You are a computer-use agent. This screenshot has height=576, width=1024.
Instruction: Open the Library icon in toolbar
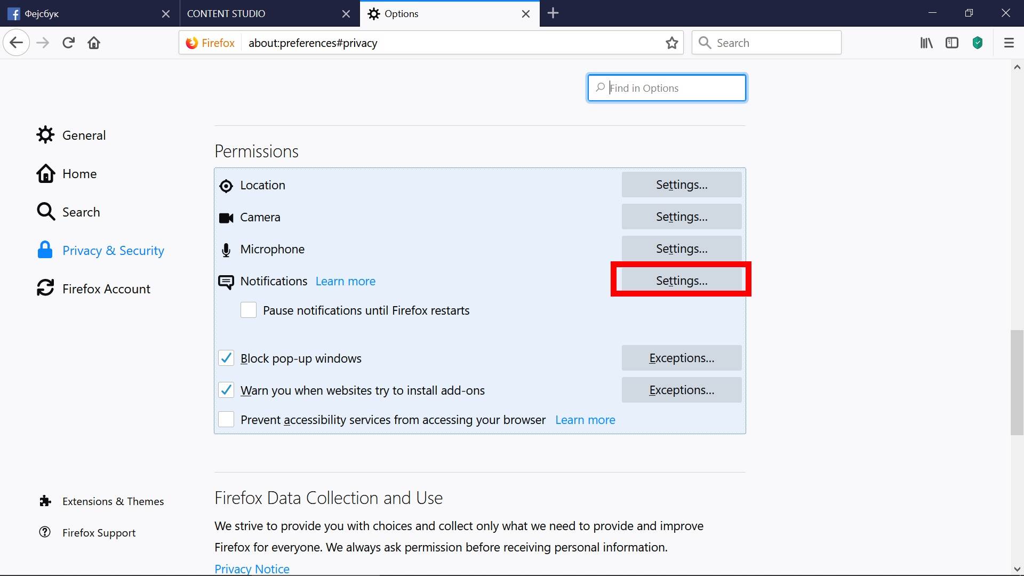coord(926,43)
